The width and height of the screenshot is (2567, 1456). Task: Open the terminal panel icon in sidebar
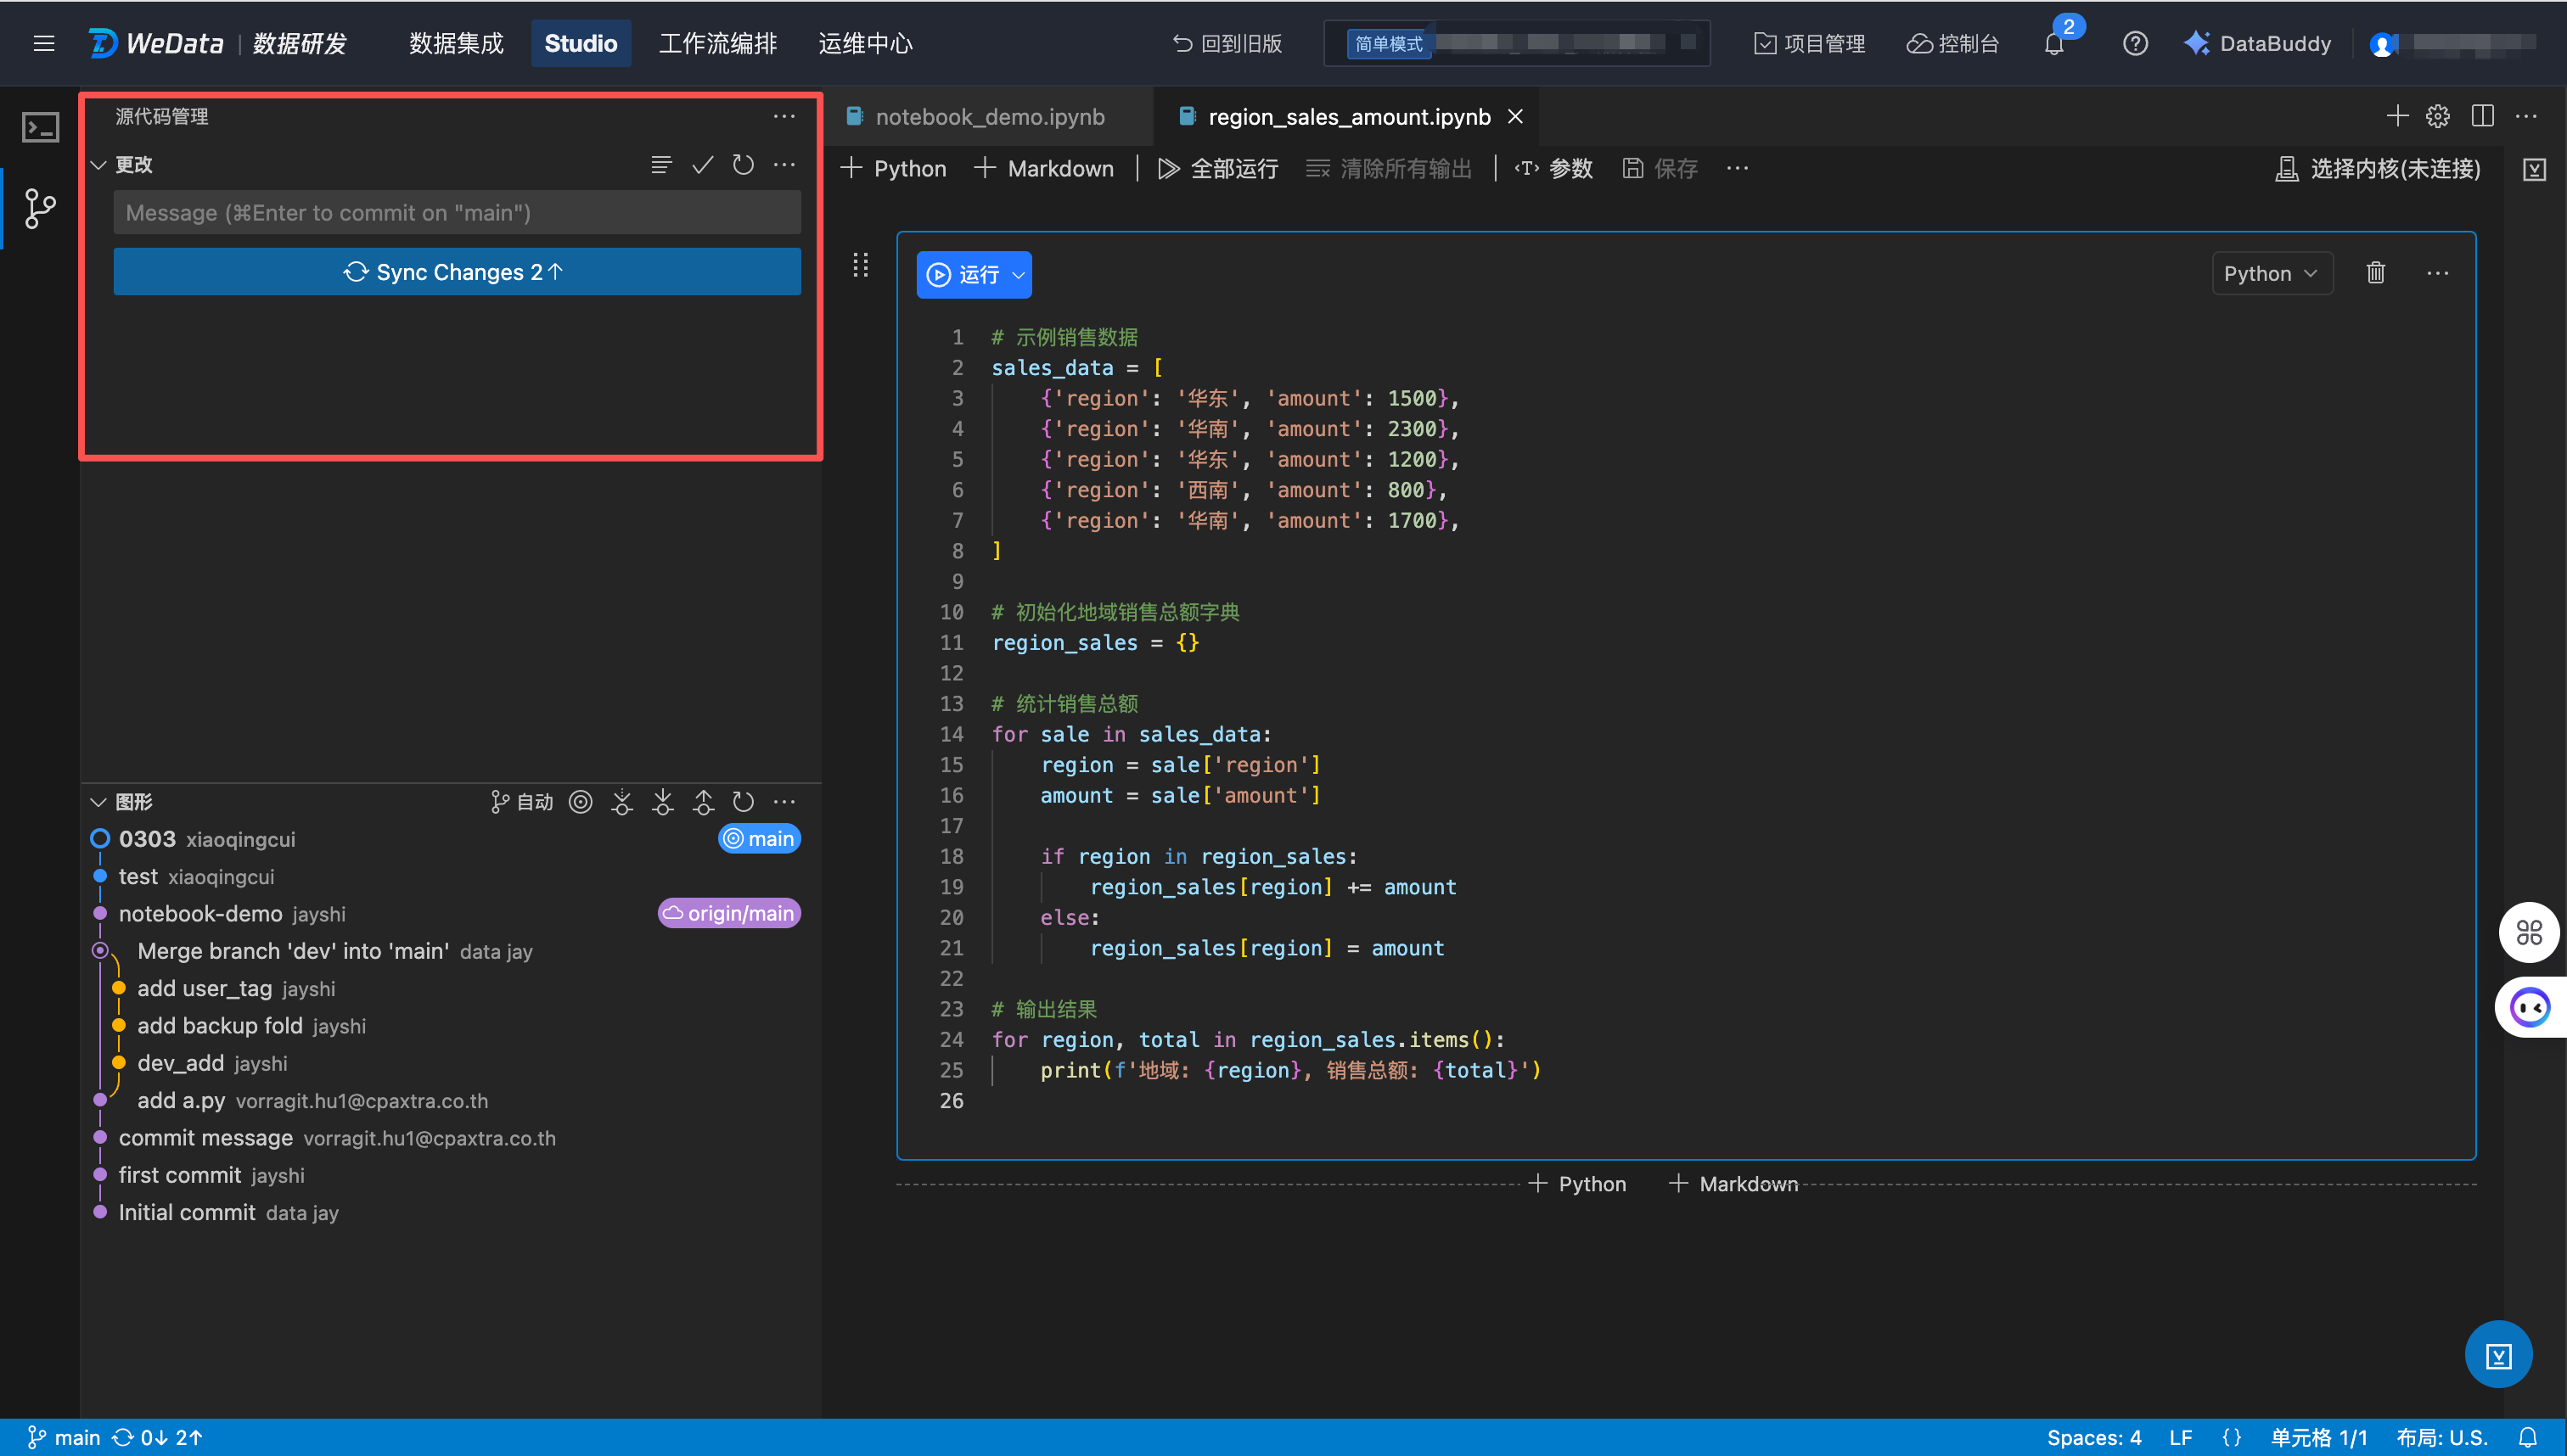pyautogui.click(x=40, y=127)
